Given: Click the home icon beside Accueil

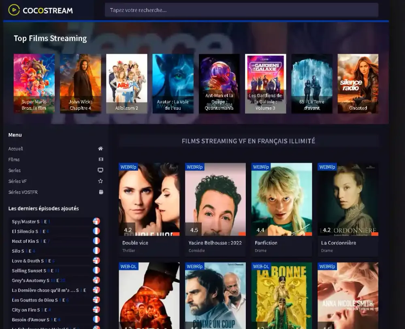Looking at the screenshot, I should [x=100, y=149].
